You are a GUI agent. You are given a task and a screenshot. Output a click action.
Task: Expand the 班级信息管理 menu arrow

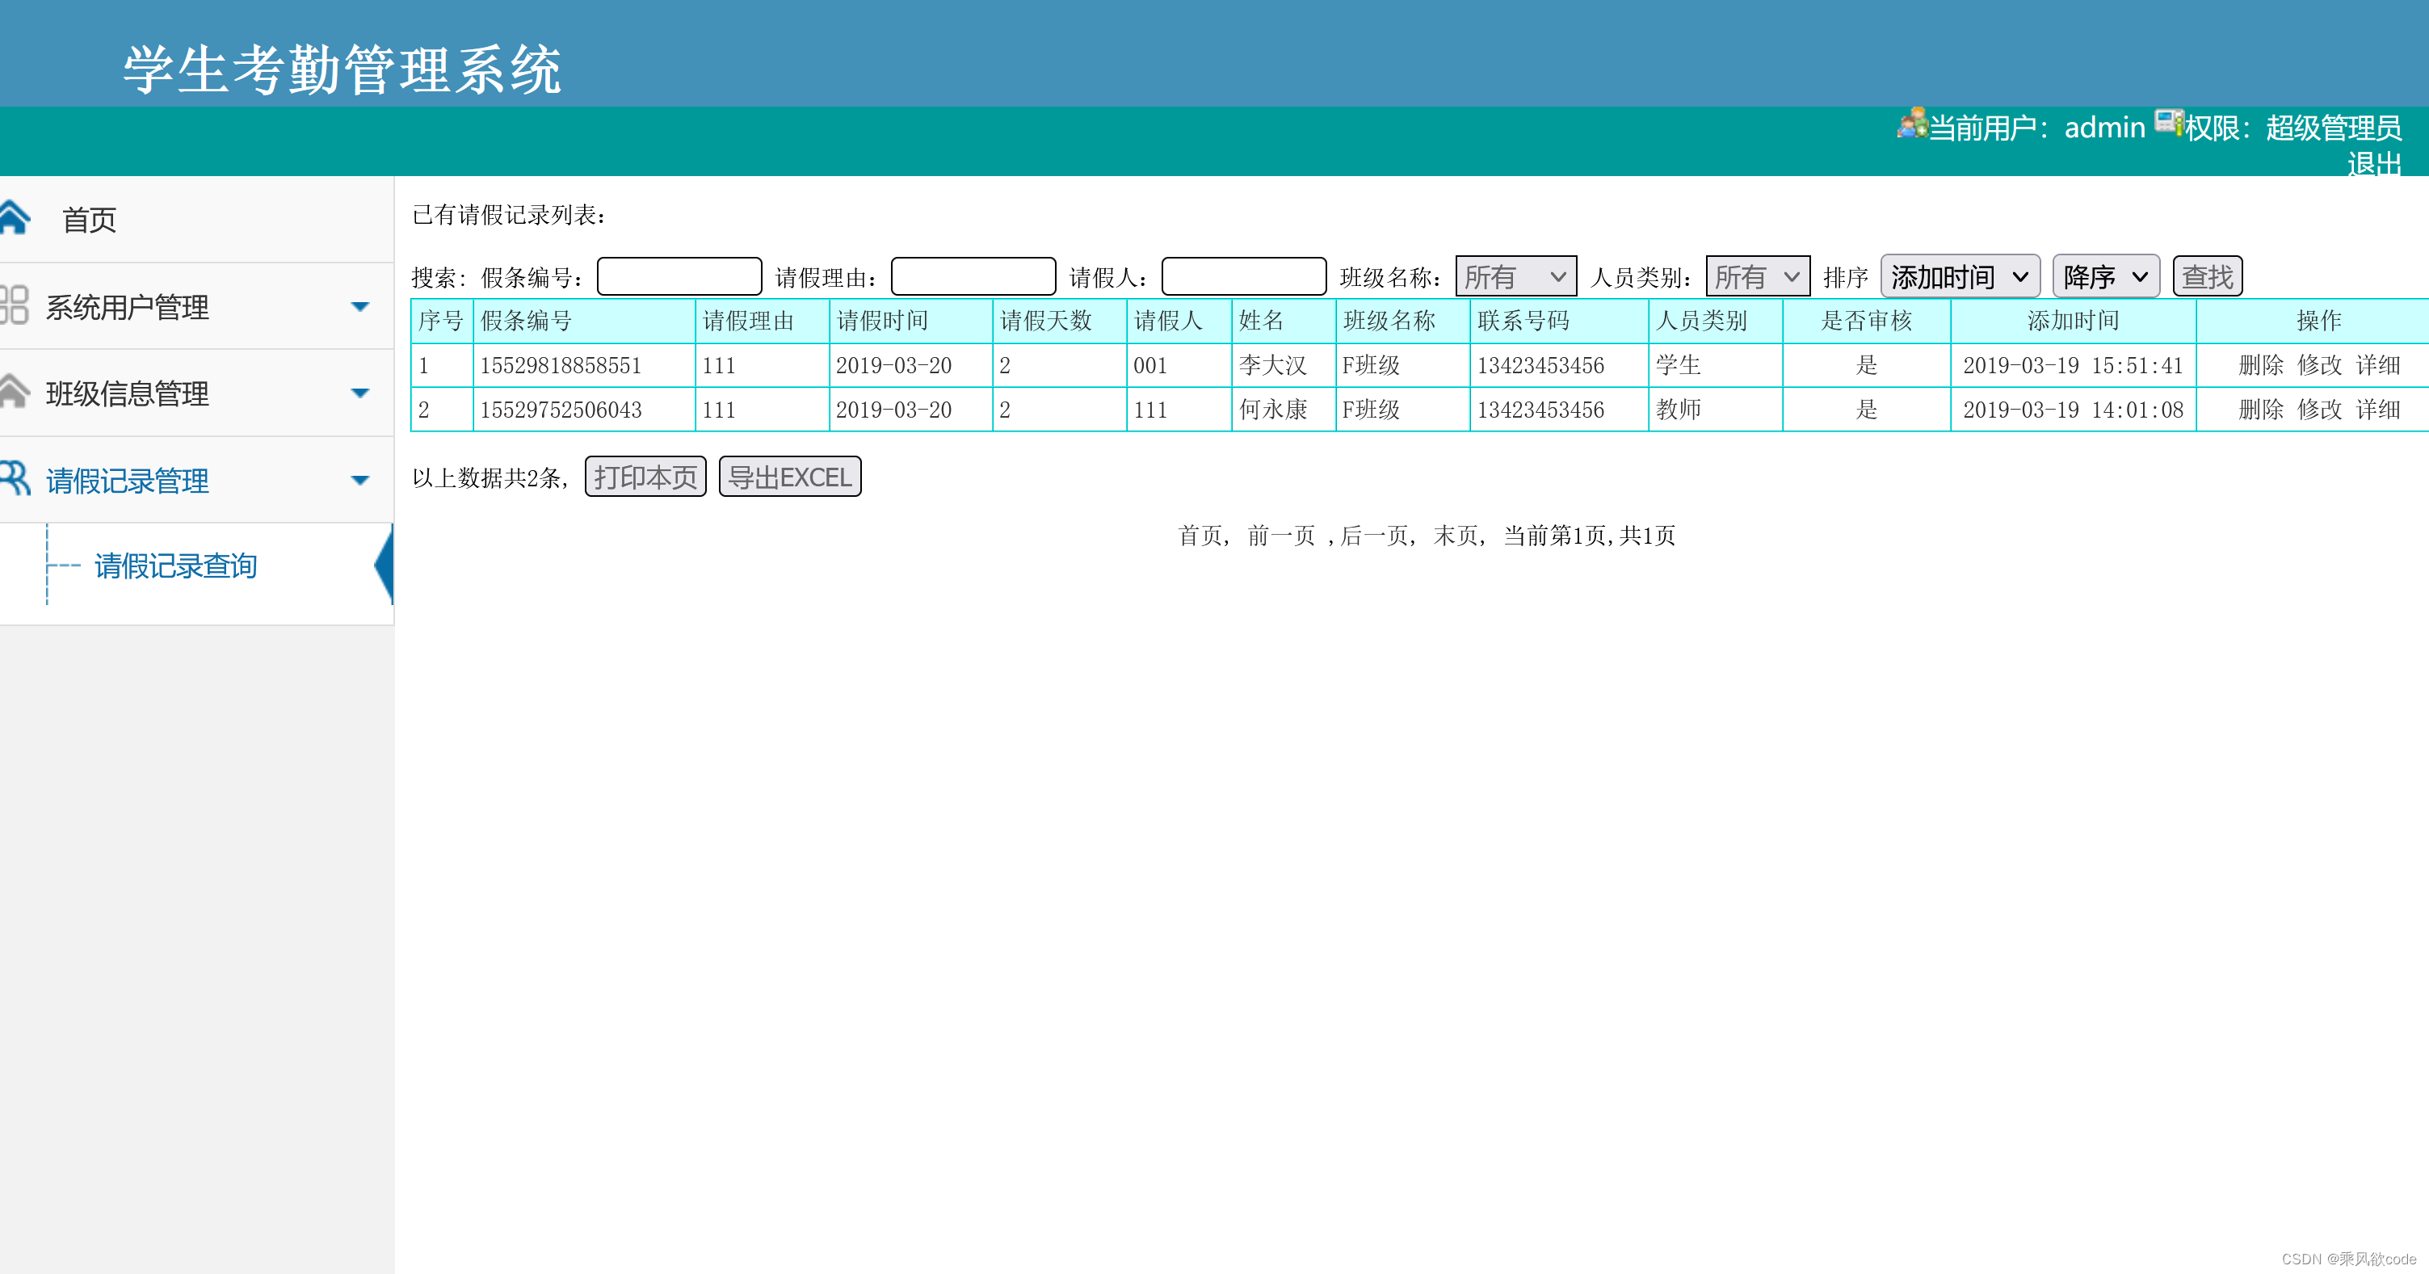359,393
